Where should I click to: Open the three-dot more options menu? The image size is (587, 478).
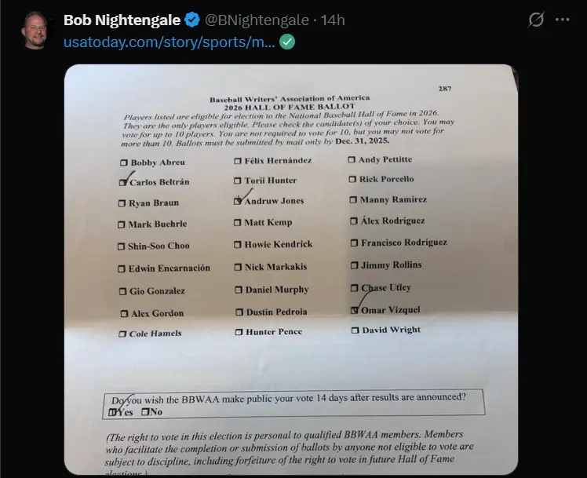click(x=563, y=20)
